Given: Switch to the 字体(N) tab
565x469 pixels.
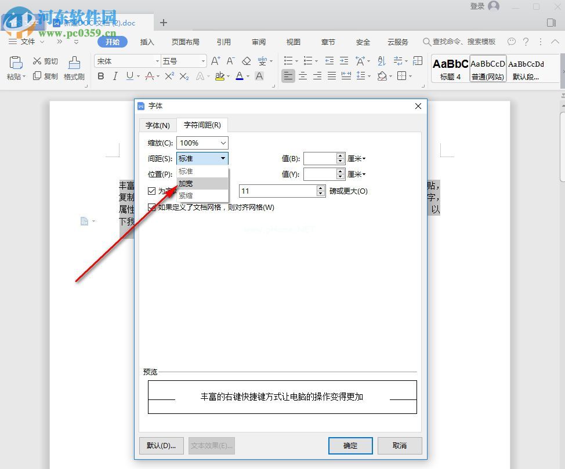Looking at the screenshot, I should point(157,125).
